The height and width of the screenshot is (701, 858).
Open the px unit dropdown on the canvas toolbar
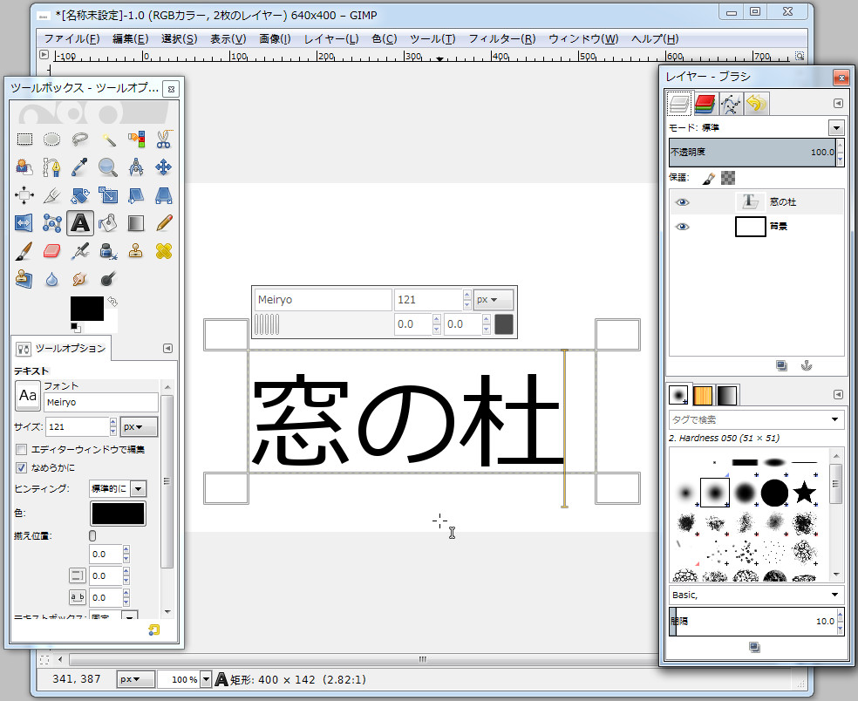tap(494, 299)
